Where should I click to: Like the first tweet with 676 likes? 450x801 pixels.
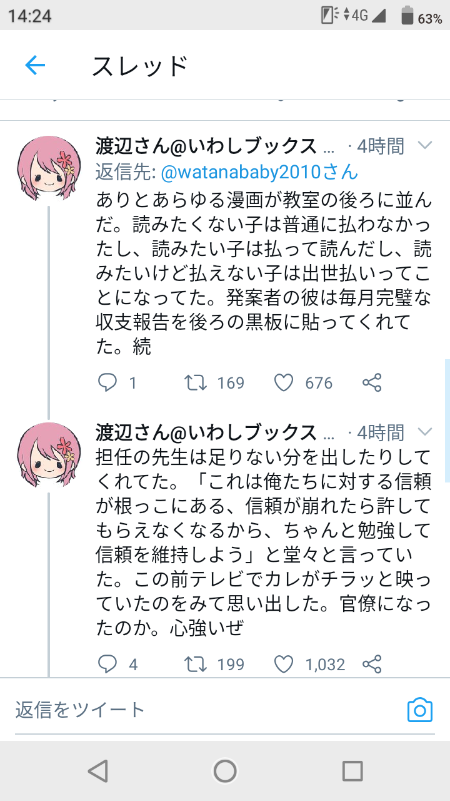[x=284, y=382]
